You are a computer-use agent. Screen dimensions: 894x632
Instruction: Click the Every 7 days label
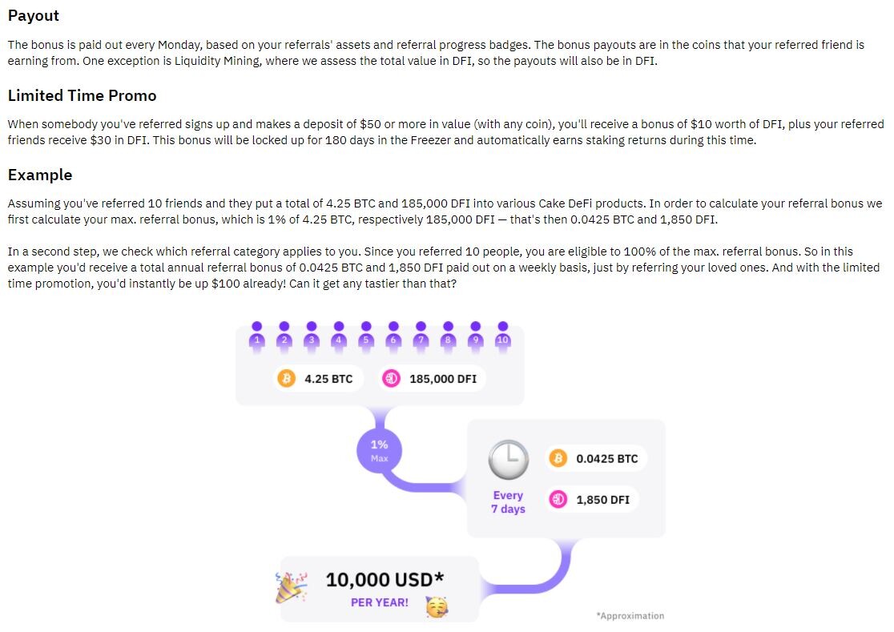(x=508, y=502)
